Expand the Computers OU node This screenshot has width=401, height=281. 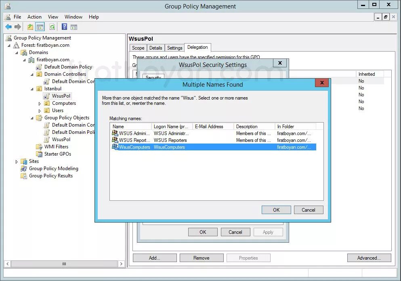pyautogui.click(x=40, y=104)
